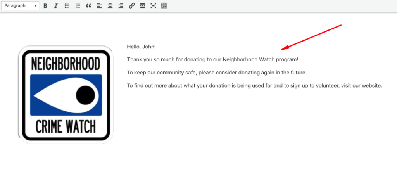Insert a numbered list
The width and height of the screenshot is (397, 192).
coord(78,6)
